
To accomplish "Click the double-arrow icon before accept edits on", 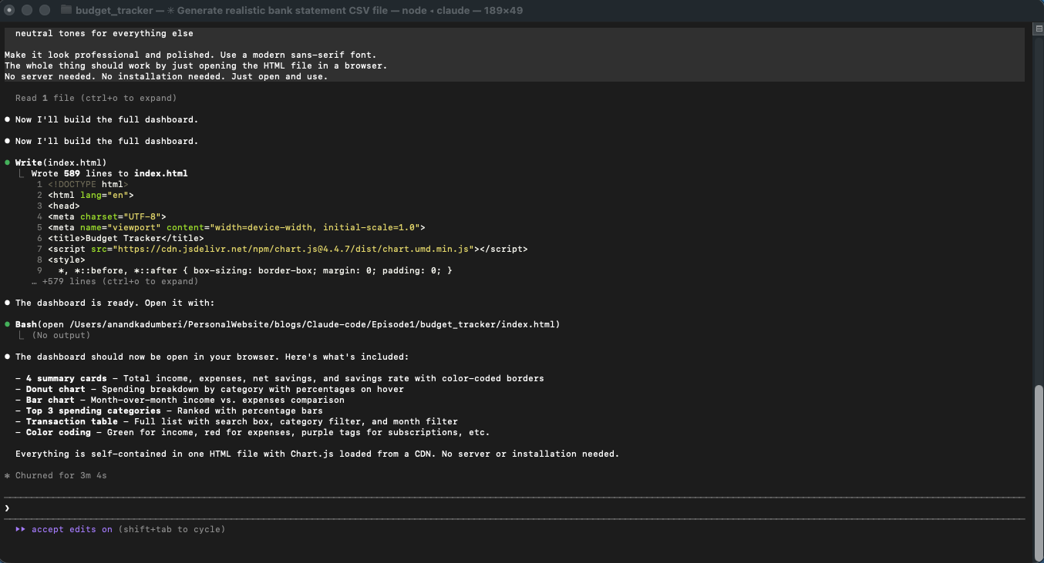I will [x=20, y=529].
